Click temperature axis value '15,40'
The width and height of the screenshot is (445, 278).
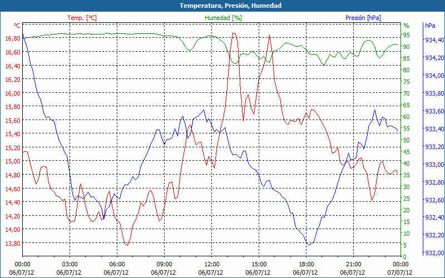point(13,134)
